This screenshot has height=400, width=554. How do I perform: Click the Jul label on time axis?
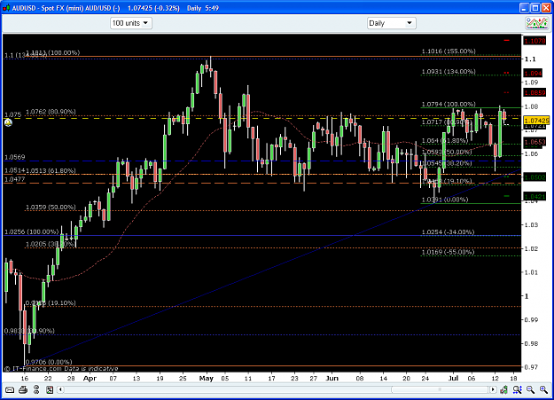pos(453,379)
